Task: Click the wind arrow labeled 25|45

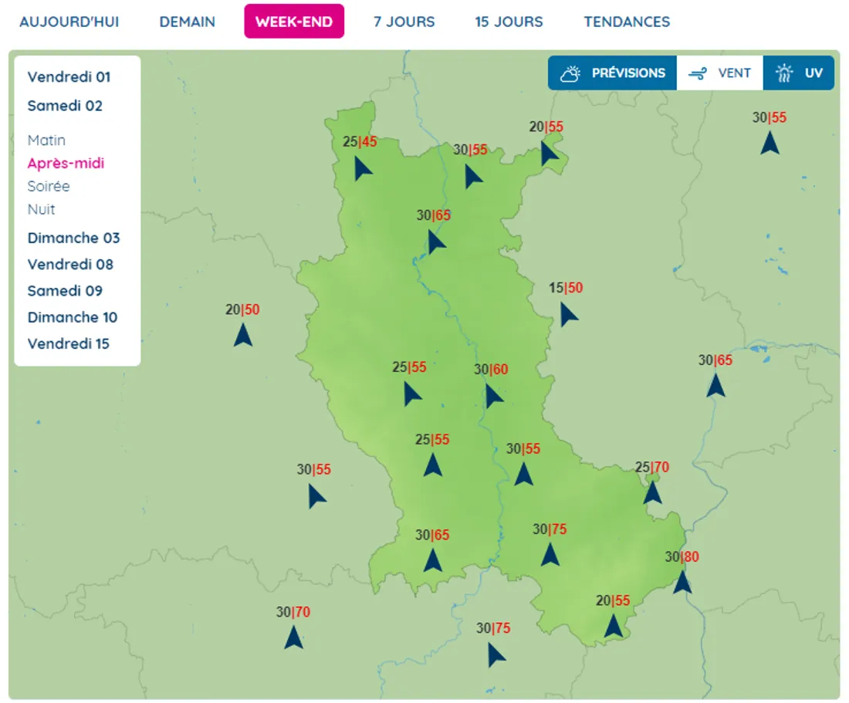Action: tap(362, 167)
